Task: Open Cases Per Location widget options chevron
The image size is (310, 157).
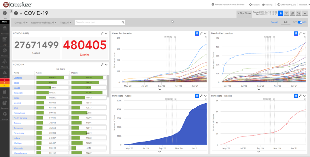Action: pos(205,34)
